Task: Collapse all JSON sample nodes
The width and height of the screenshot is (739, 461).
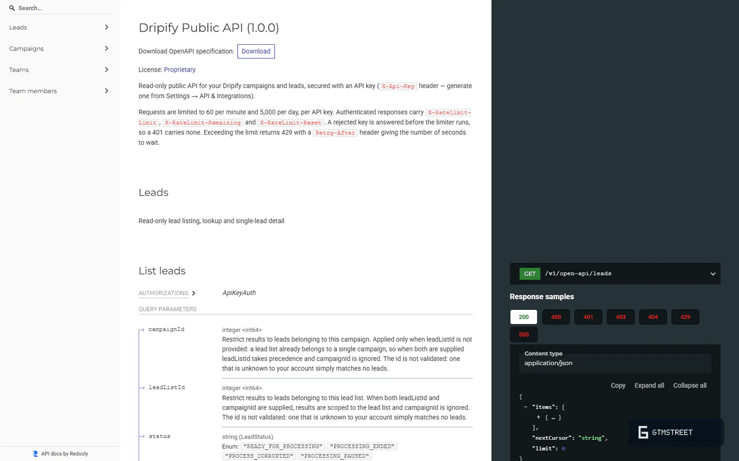Action: 690,386
